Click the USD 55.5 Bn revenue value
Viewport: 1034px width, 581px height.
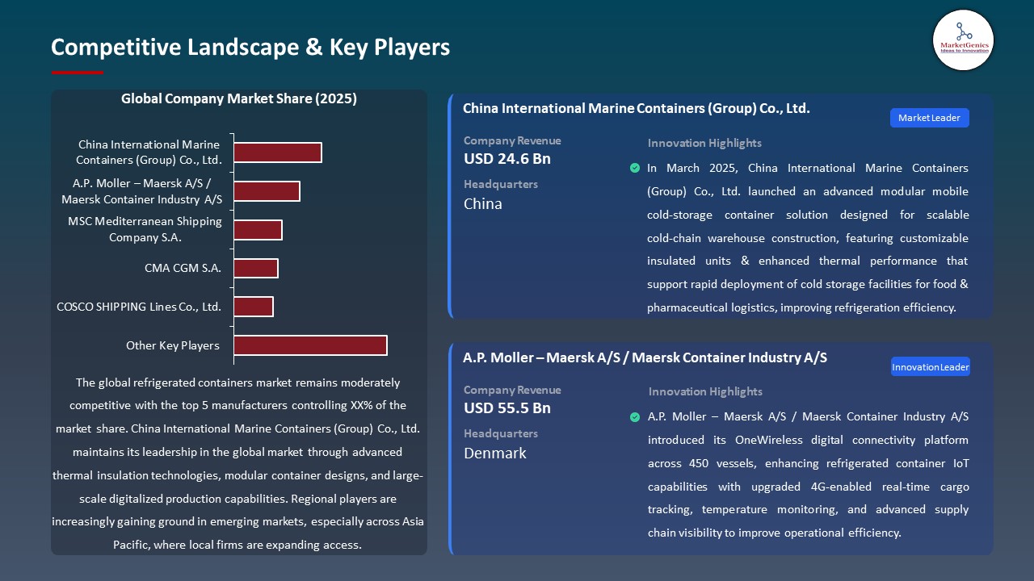(x=507, y=408)
